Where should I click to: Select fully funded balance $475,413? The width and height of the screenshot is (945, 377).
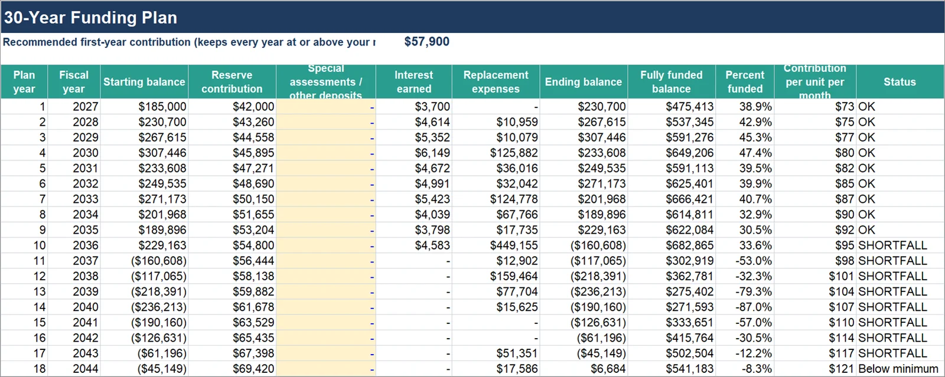pyautogui.click(x=672, y=107)
